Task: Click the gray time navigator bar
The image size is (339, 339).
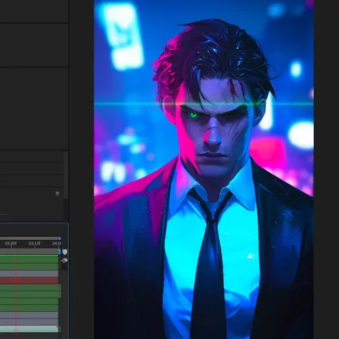Action: click(x=29, y=238)
